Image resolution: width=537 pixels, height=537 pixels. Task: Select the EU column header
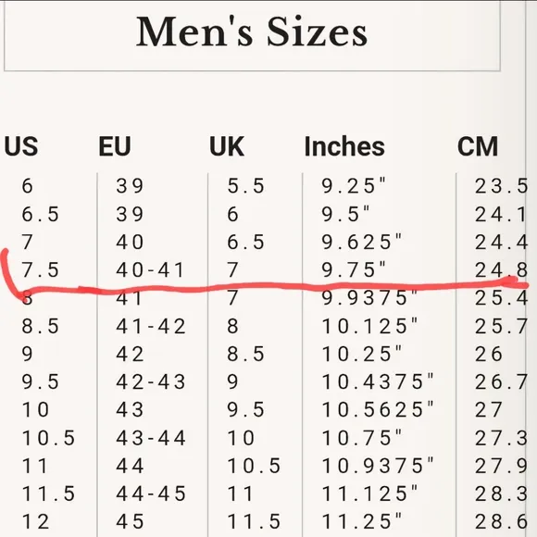(x=115, y=146)
